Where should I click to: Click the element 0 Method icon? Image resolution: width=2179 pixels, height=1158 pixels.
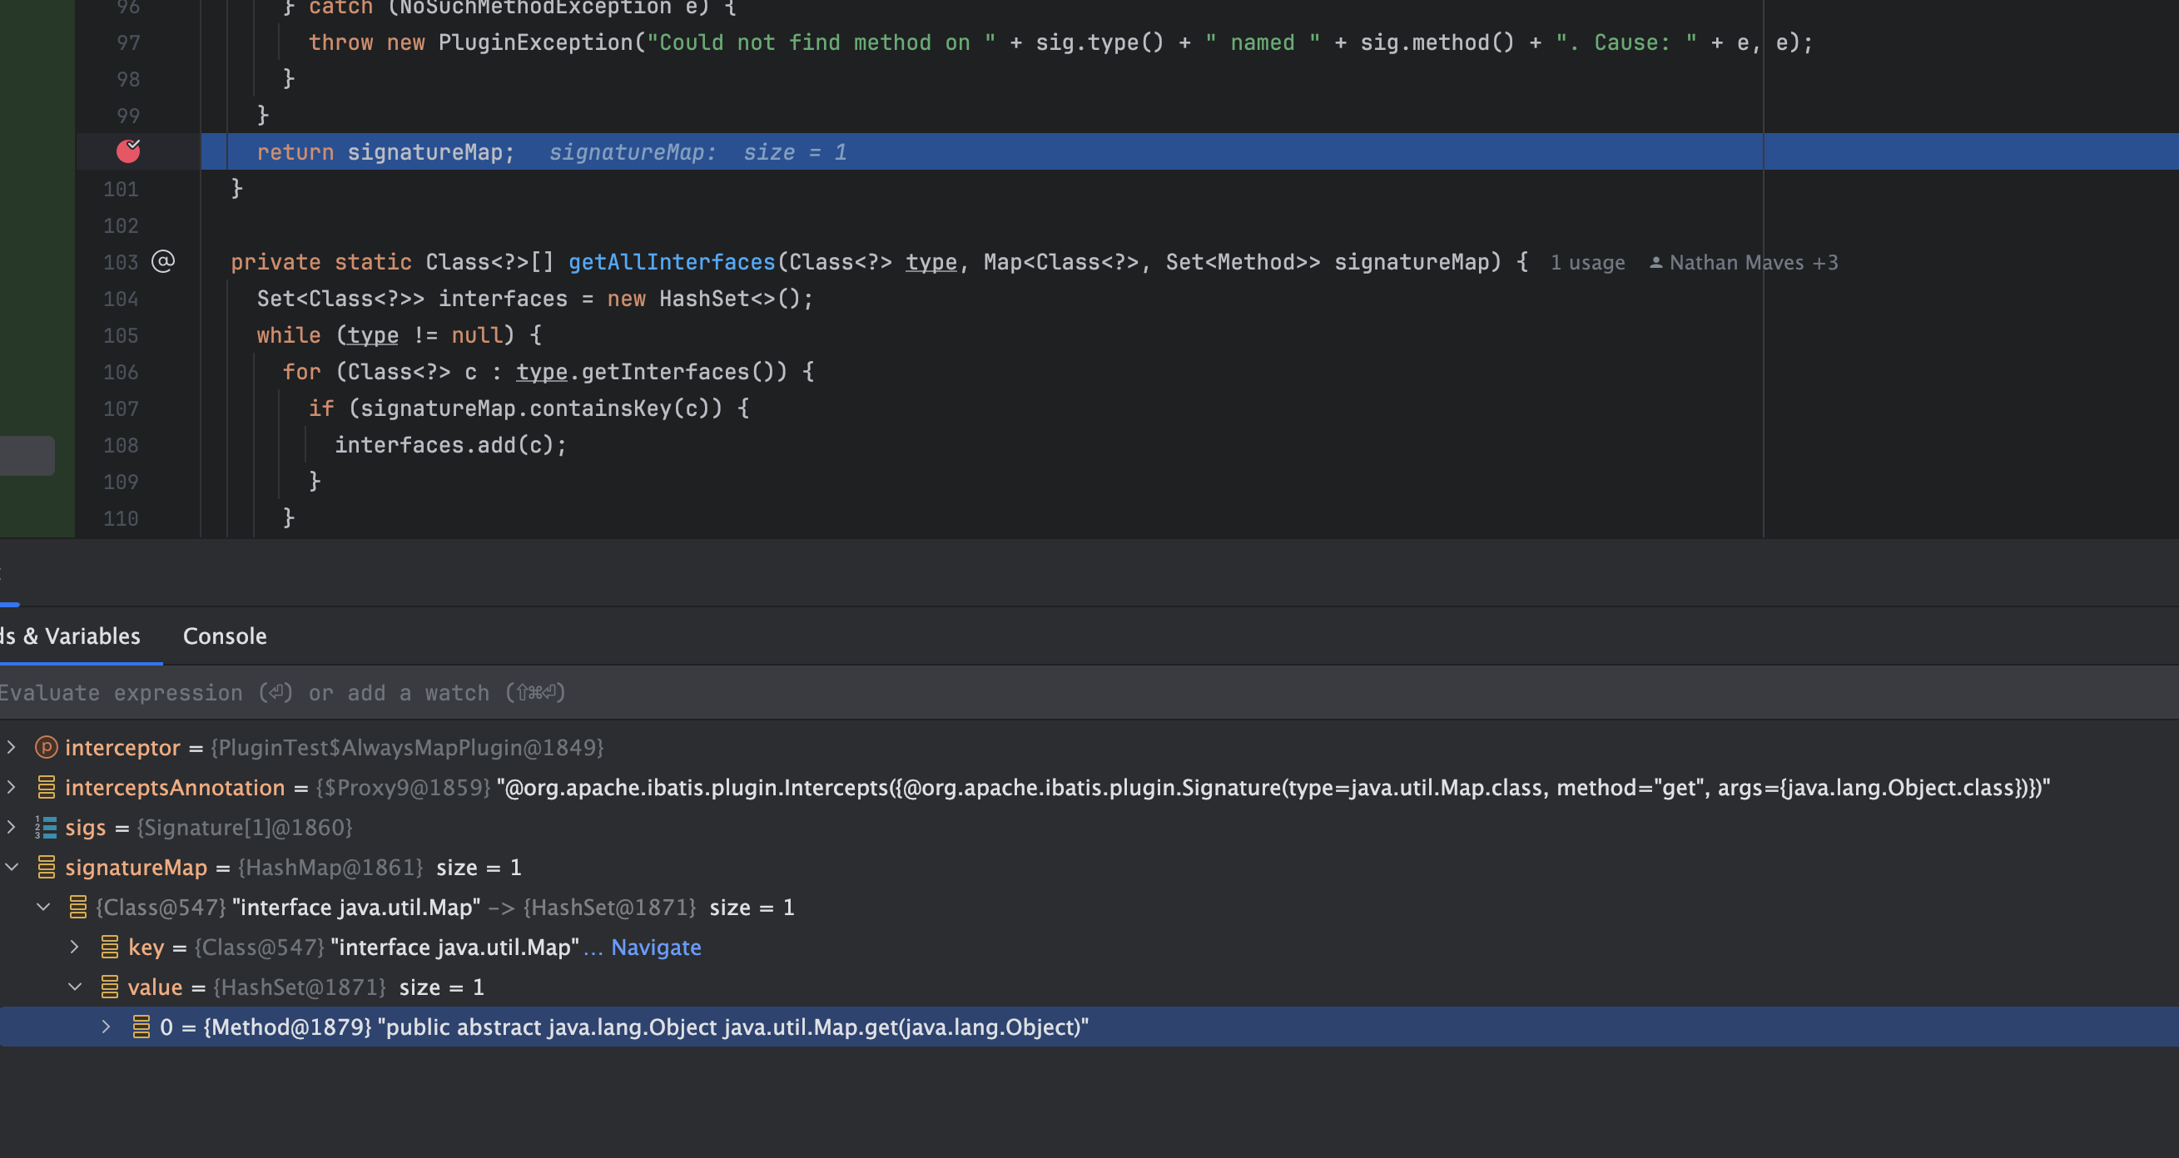tap(141, 1026)
